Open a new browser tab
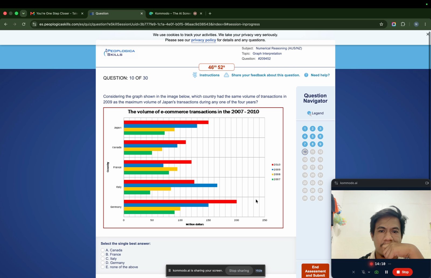Screen dimensions: 431x278 [210, 13]
